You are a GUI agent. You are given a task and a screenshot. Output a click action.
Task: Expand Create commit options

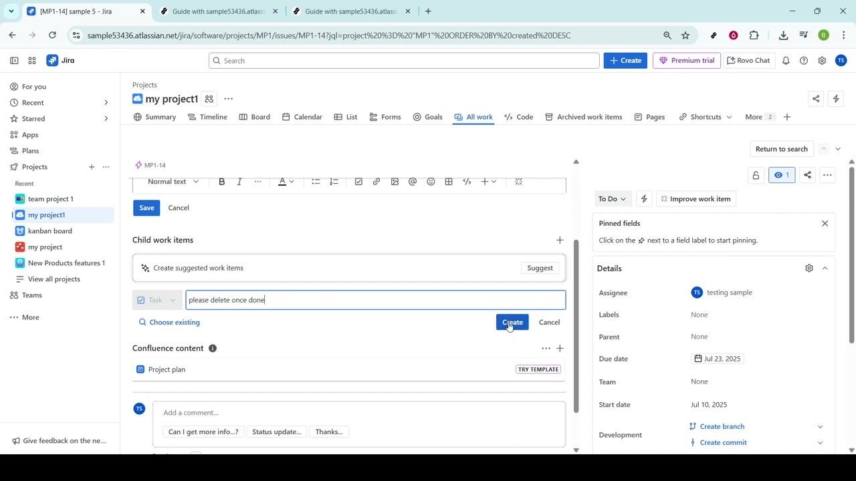(x=821, y=442)
